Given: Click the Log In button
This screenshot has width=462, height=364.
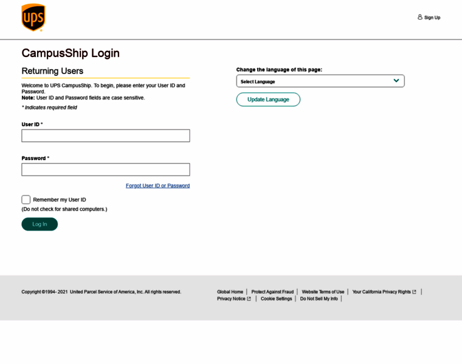Looking at the screenshot, I should [x=40, y=224].
